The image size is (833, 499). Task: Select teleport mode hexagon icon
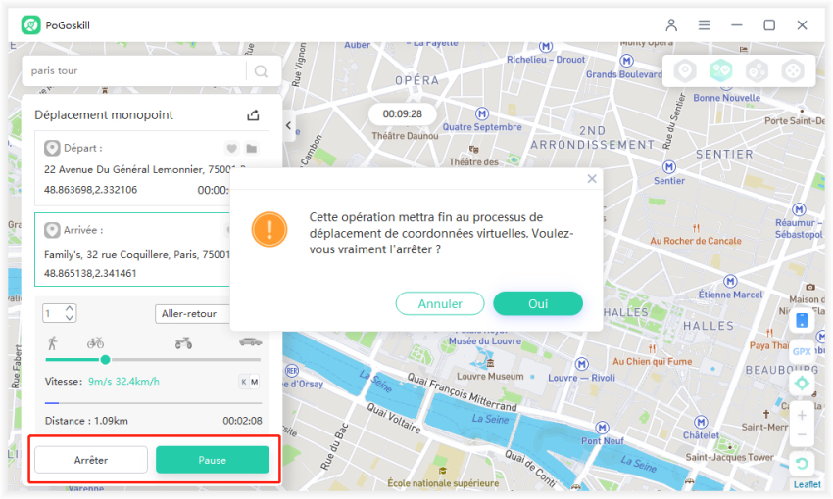click(x=685, y=70)
